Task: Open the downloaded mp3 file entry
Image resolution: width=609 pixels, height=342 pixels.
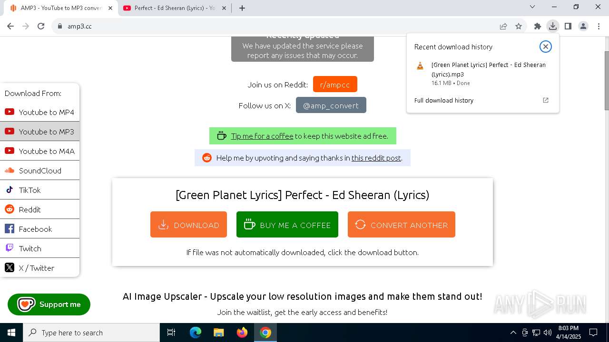Action: (x=482, y=73)
